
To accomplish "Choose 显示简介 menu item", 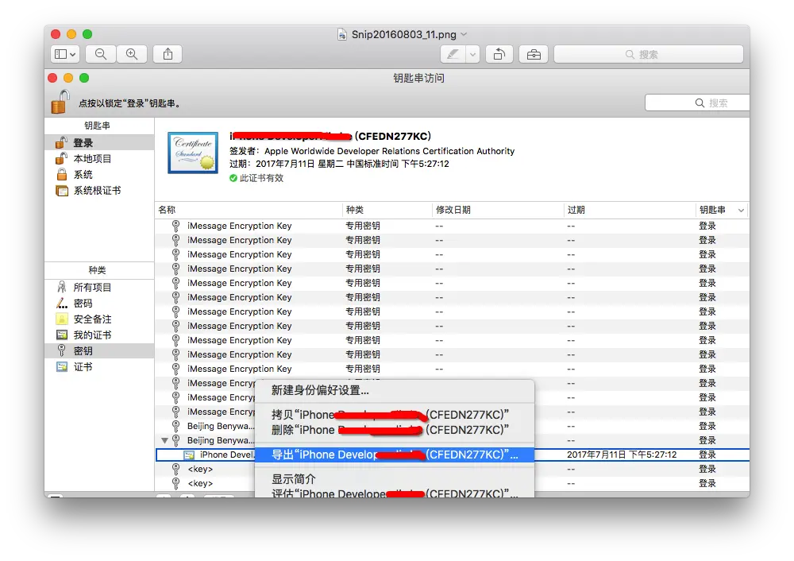I will click(395, 479).
